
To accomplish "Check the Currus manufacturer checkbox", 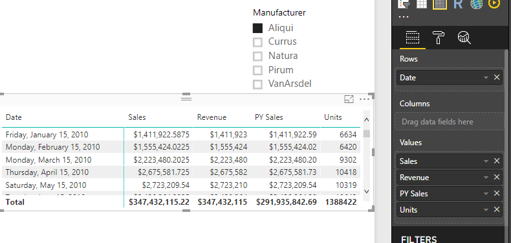I will coord(257,42).
